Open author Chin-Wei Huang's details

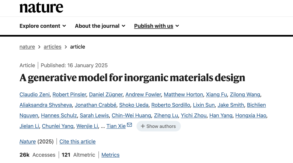[x=131, y=116]
